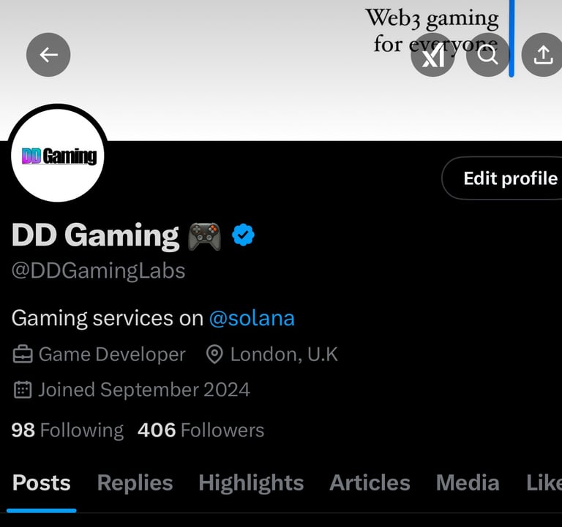Tap the back arrow button

tap(48, 55)
